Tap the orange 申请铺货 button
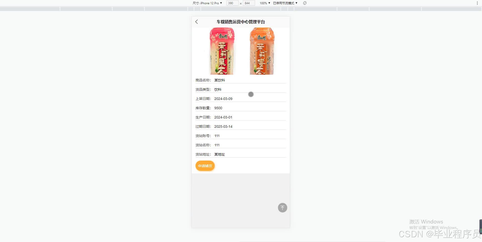Image resolution: width=482 pixels, height=242 pixels. point(205,166)
